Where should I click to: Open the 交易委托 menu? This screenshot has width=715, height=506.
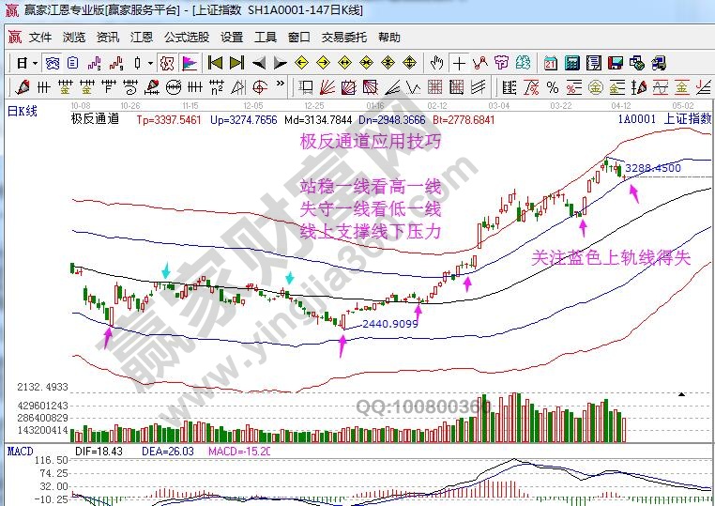[x=343, y=38]
